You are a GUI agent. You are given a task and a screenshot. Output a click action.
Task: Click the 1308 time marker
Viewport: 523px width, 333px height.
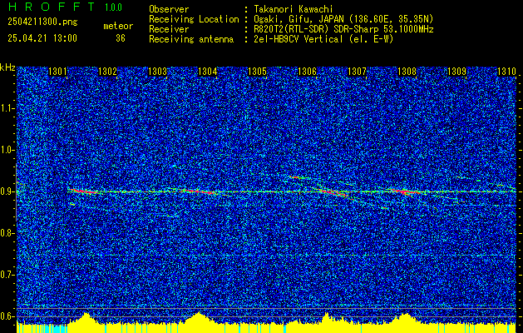tap(407, 72)
